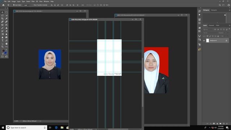Screen dimensions: 231x130
Task: Select the Blur tool
Action: [6, 34]
